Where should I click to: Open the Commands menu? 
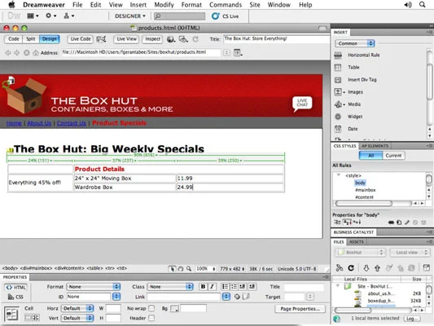(226, 5)
